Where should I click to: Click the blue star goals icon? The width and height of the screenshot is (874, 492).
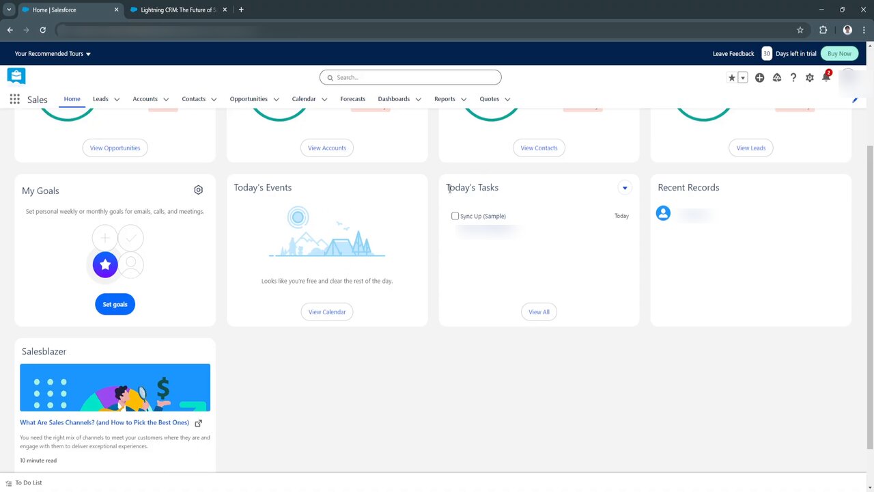tap(105, 264)
